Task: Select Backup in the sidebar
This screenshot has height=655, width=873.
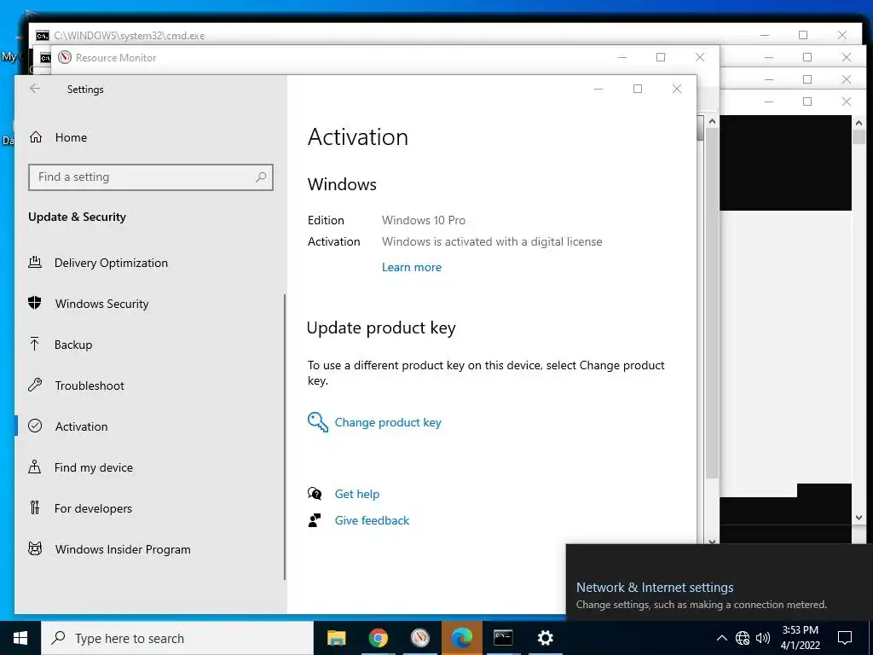Action: coord(73,345)
